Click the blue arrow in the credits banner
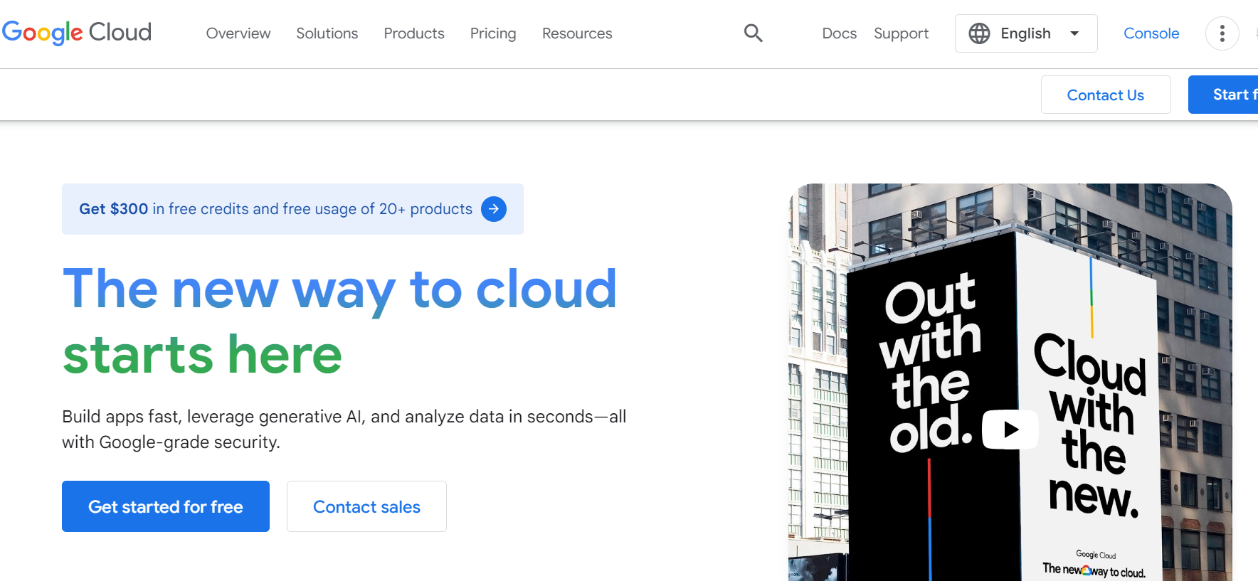This screenshot has width=1258, height=581. (493, 209)
